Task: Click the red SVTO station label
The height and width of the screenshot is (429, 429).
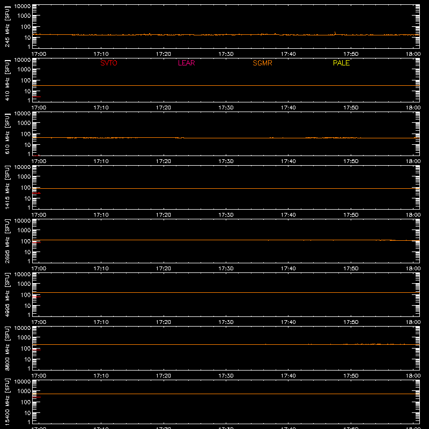Action: click(109, 63)
